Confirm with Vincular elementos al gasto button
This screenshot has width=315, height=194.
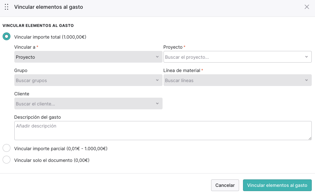point(277,185)
